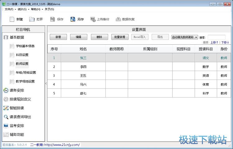Select 年级/班级设置 in navigation
Viewport: 233px width, 149px height.
(26, 73)
